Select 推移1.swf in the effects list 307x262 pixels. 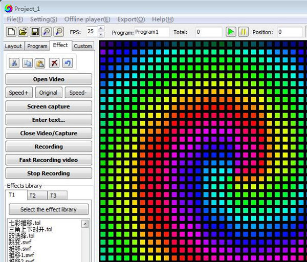coord(21,255)
